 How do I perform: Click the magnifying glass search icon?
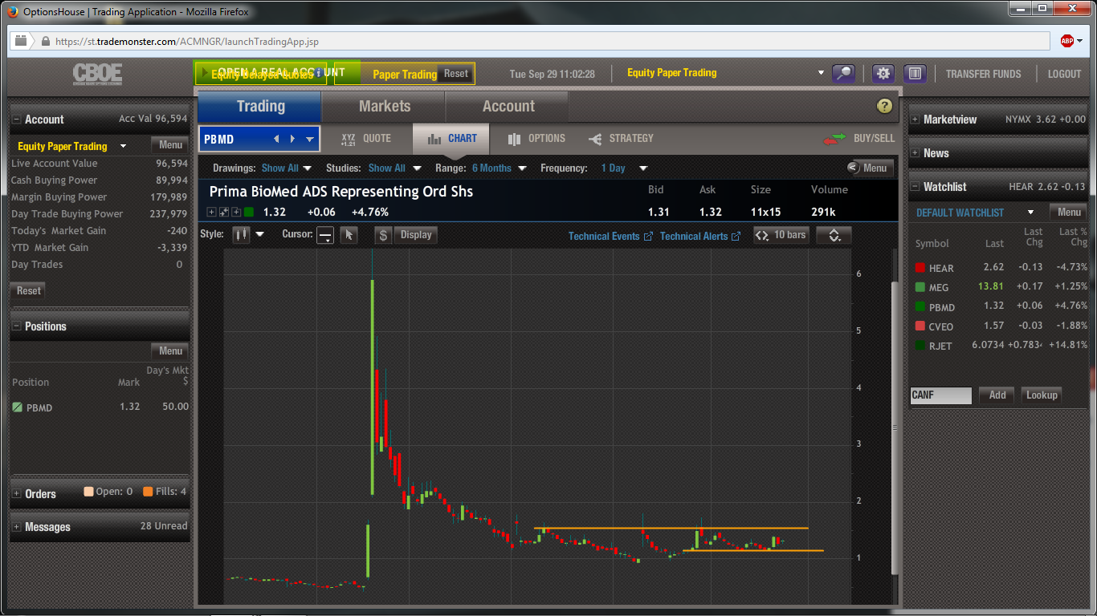pyautogui.click(x=843, y=73)
